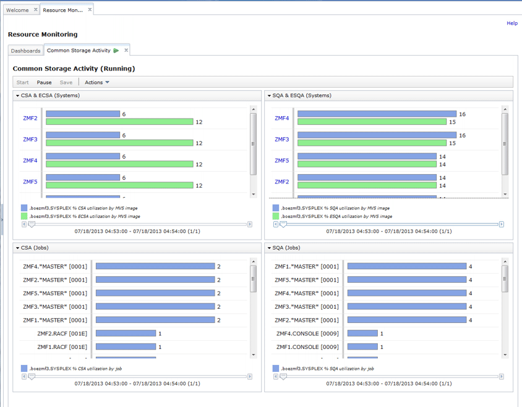Viewport: 522px width, 407px height.
Task: Click the left arrow on SQA (Jobs) time slider
Action: (275, 376)
